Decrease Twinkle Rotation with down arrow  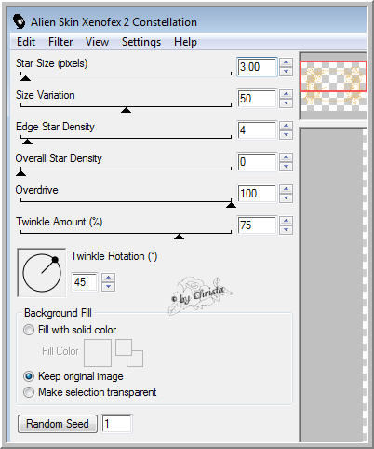click(109, 286)
